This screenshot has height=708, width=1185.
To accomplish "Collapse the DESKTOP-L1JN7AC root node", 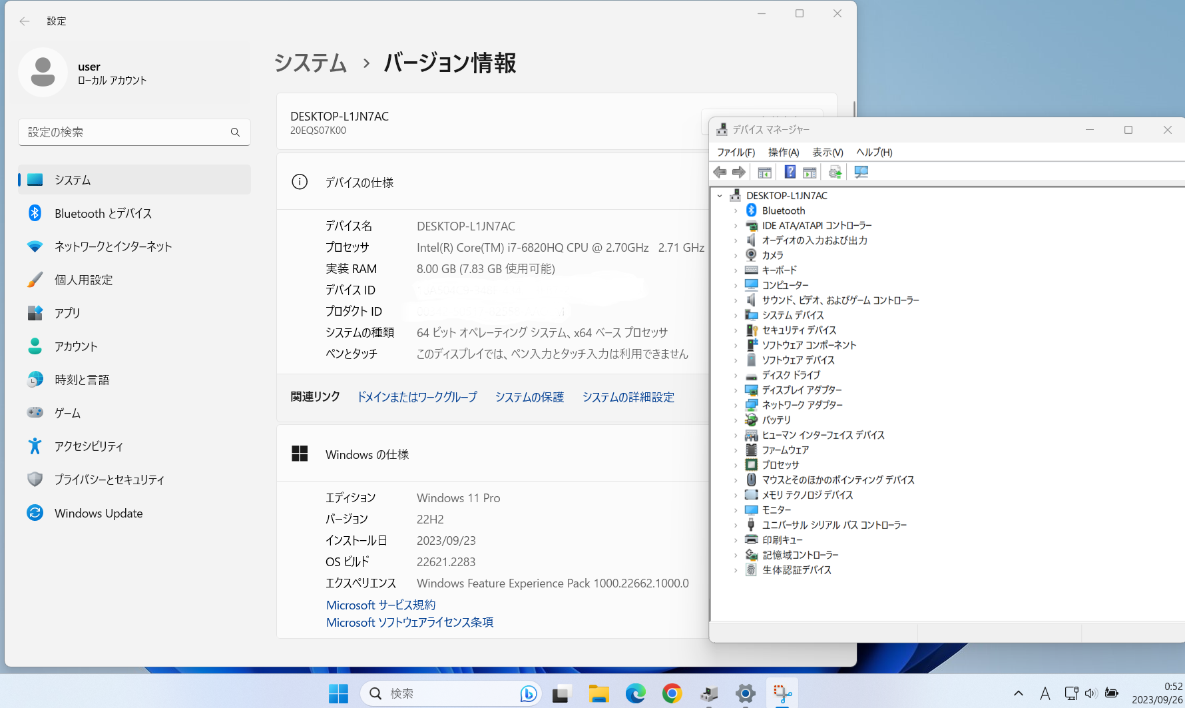I will (x=720, y=196).
